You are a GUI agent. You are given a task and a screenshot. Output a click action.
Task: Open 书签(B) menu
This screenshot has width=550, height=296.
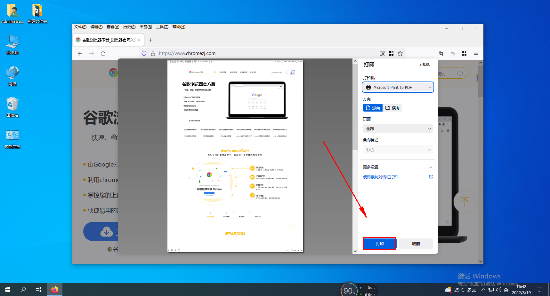point(146,27)
